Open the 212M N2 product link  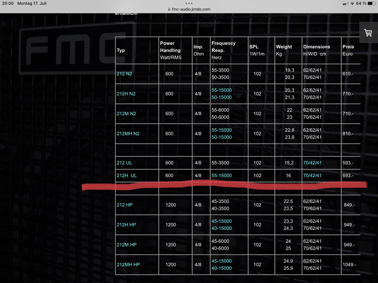[126, 113]
